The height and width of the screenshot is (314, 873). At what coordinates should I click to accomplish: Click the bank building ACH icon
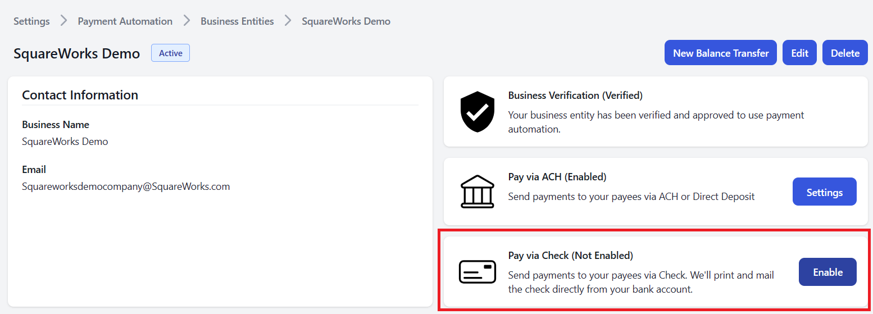coord(477,192)
